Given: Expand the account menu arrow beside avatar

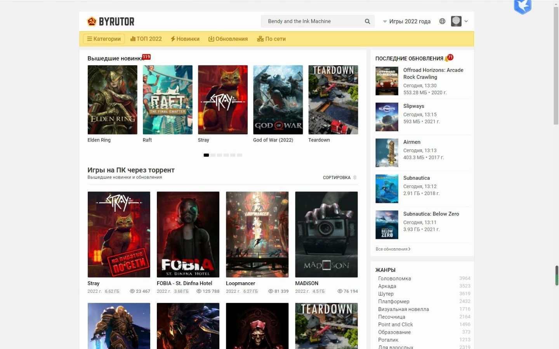Looking at the screenshot, I should pos(466,21).
